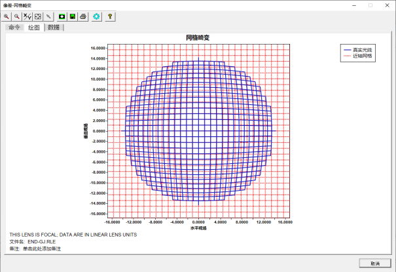Open settings with cyan gear icon

point(96,16)
